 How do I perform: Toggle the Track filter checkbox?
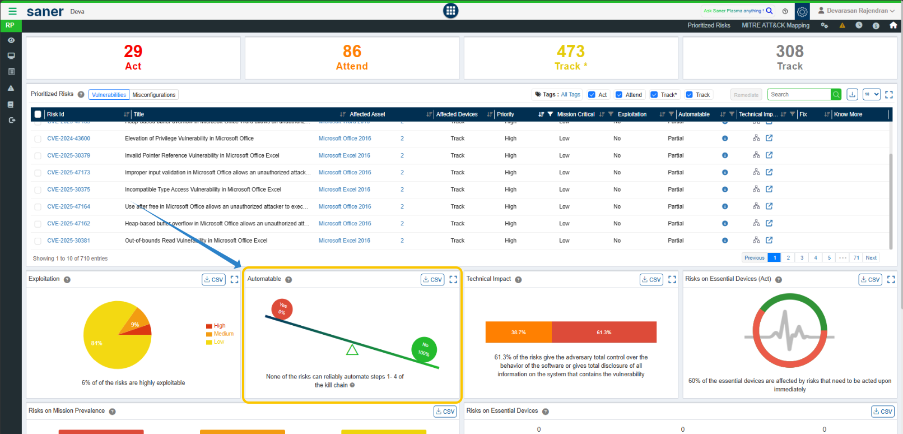[x=690, y=95]
